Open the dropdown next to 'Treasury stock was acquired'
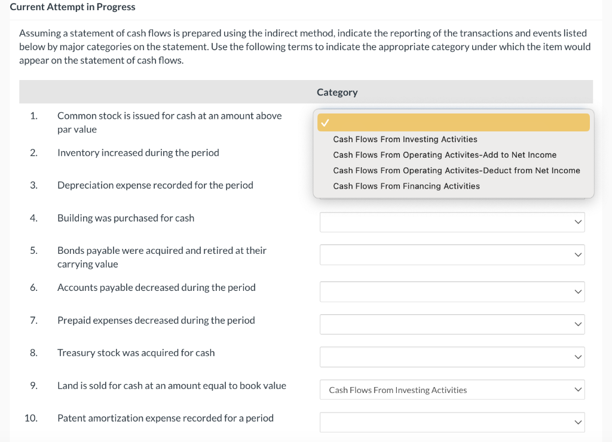612x442 pixels. pos(452,357)
